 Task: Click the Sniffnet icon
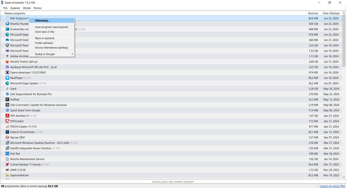pos(7,100)
